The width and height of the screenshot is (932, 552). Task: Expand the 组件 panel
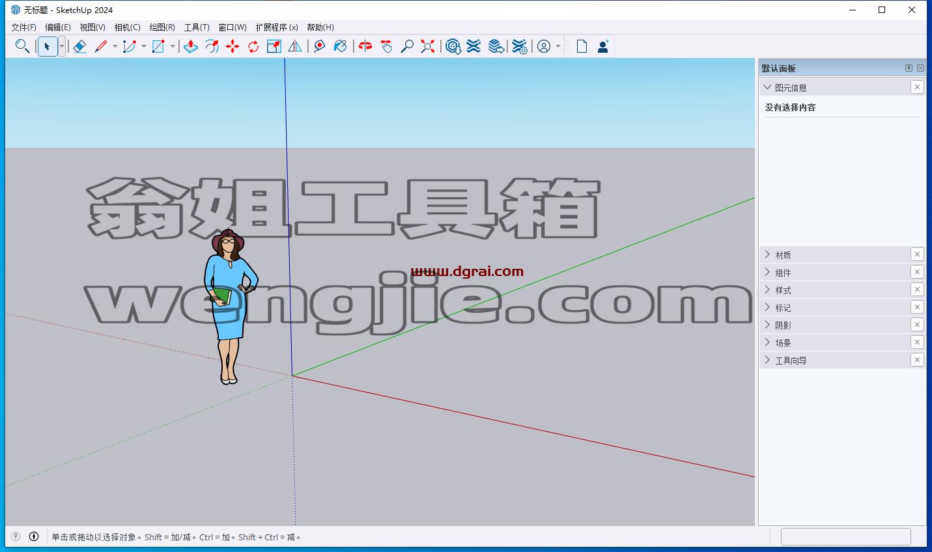(767, 272)
